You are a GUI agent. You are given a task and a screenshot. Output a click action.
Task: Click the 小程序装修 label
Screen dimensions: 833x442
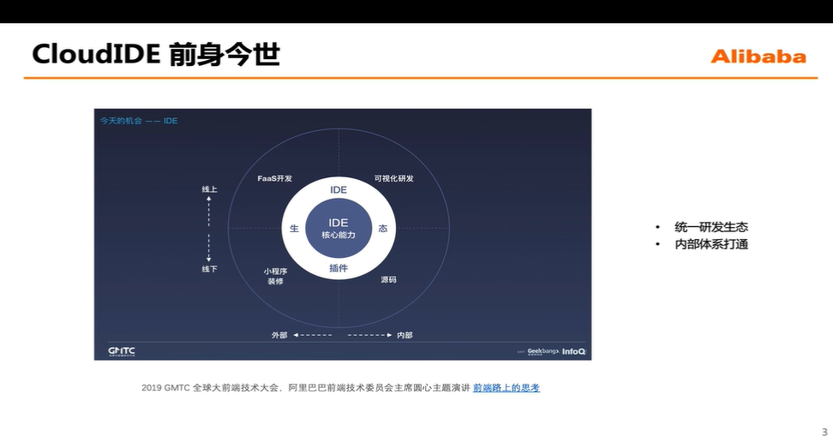point(275,276)
